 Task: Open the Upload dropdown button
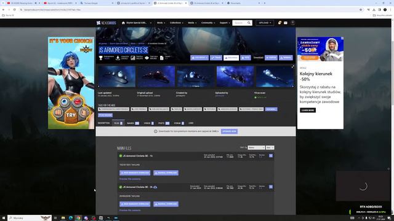click(x=265, y=23)
